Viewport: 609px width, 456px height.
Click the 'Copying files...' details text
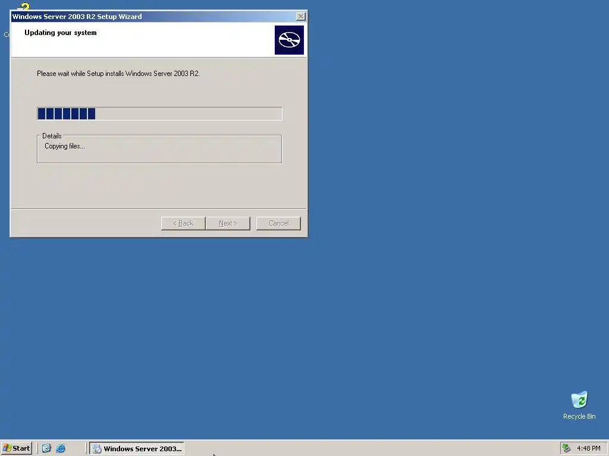(64, 146)
